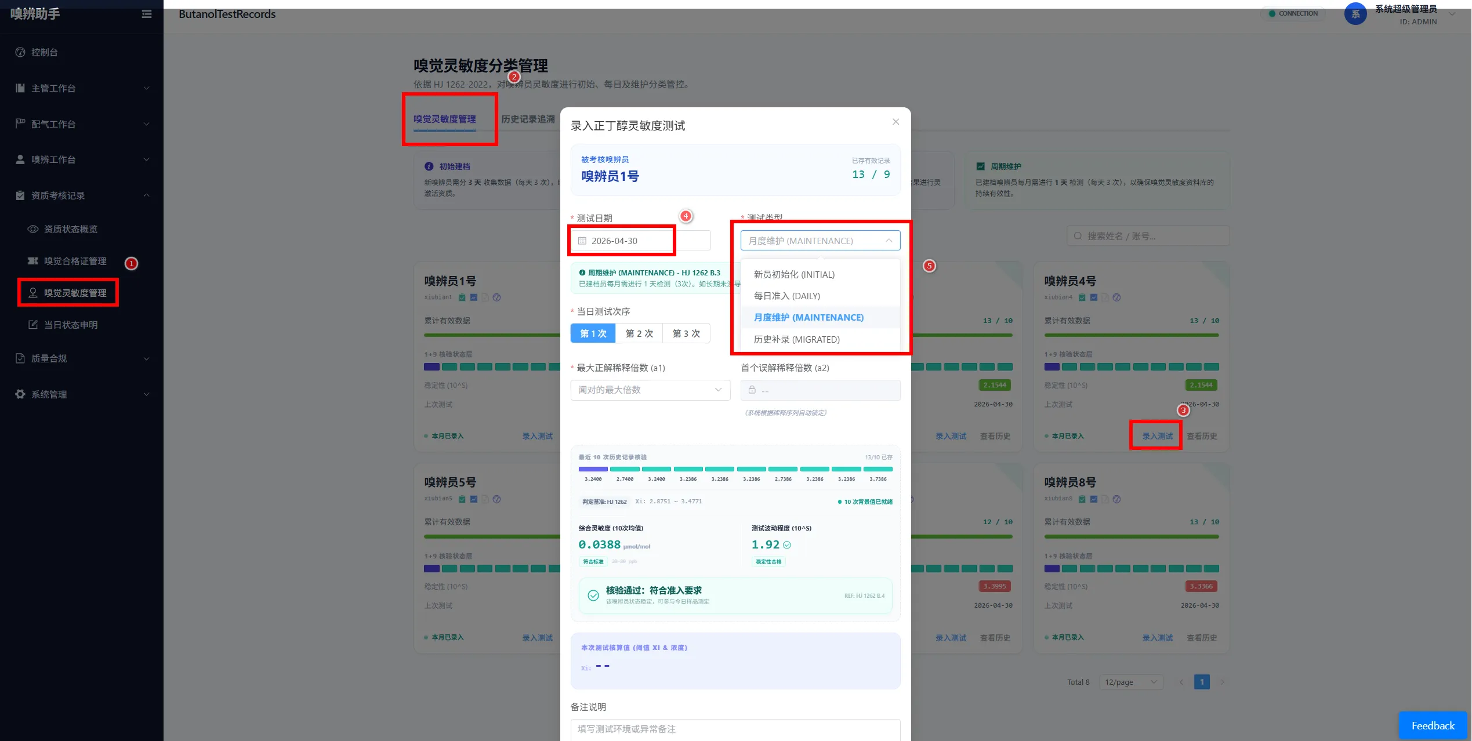
Task: Click the locked 首个误解稀释倍数 (a2) field
Action: click(820, 390)
